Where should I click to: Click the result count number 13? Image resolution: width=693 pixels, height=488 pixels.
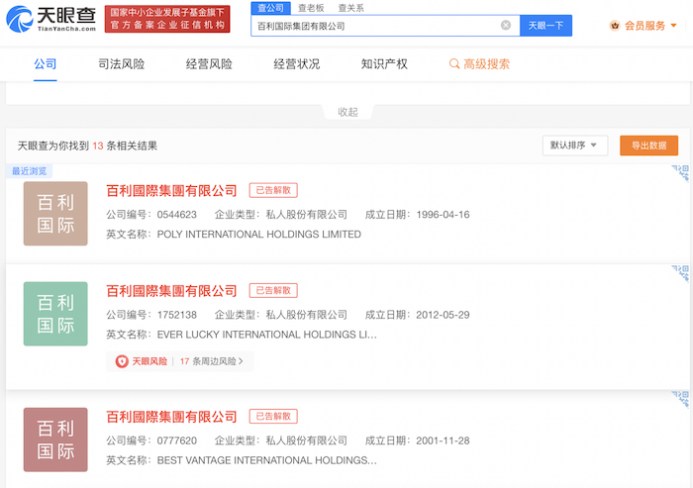98,146
